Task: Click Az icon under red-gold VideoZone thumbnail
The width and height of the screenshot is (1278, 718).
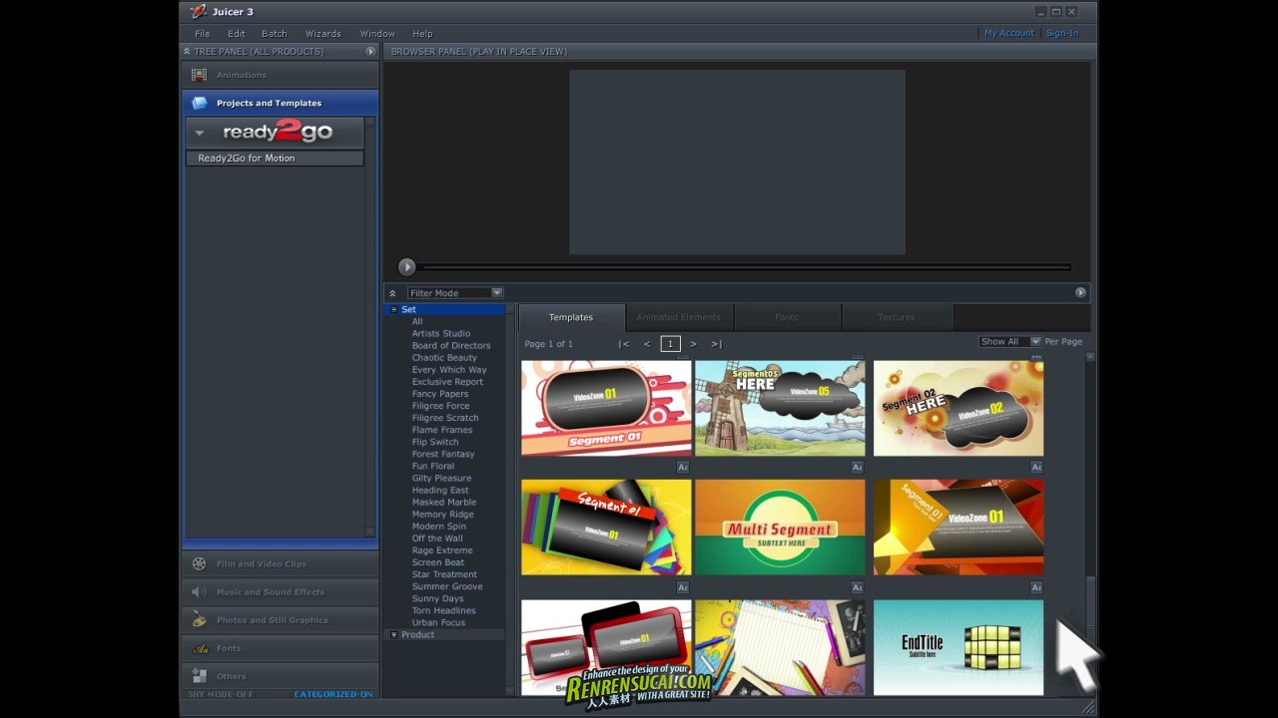Action: 1036,587
